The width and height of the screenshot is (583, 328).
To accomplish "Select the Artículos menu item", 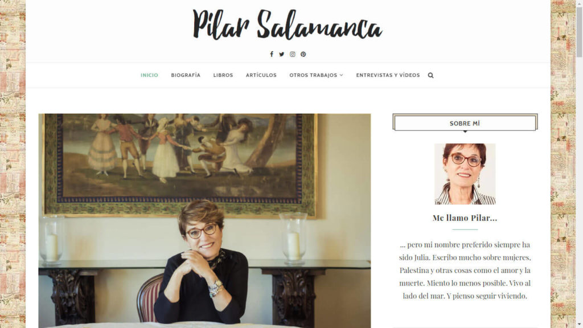I will pyautogui.click(x=261, y=75).
